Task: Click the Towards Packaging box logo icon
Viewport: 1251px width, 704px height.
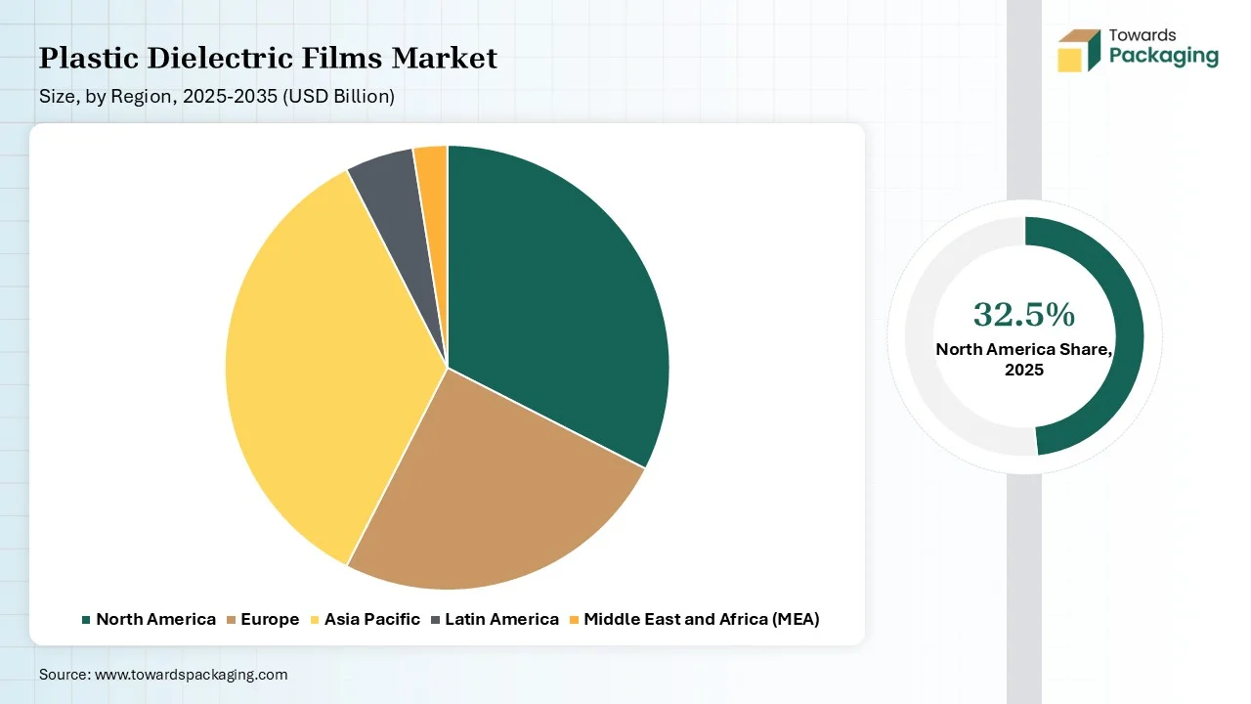Action: click(x=1078, y=50)
